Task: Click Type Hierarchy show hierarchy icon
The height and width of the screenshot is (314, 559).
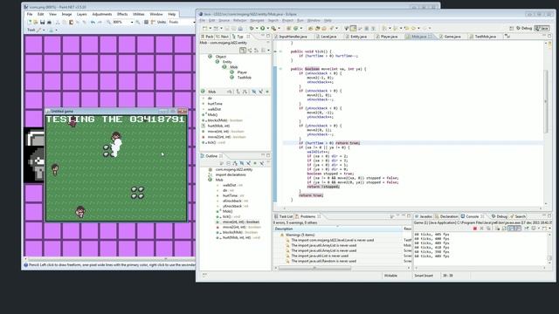Action: click(243, 51)
